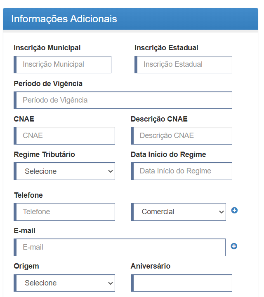
Task: Click the plus icon beside phone type
Action: click(x=234, y=210)
